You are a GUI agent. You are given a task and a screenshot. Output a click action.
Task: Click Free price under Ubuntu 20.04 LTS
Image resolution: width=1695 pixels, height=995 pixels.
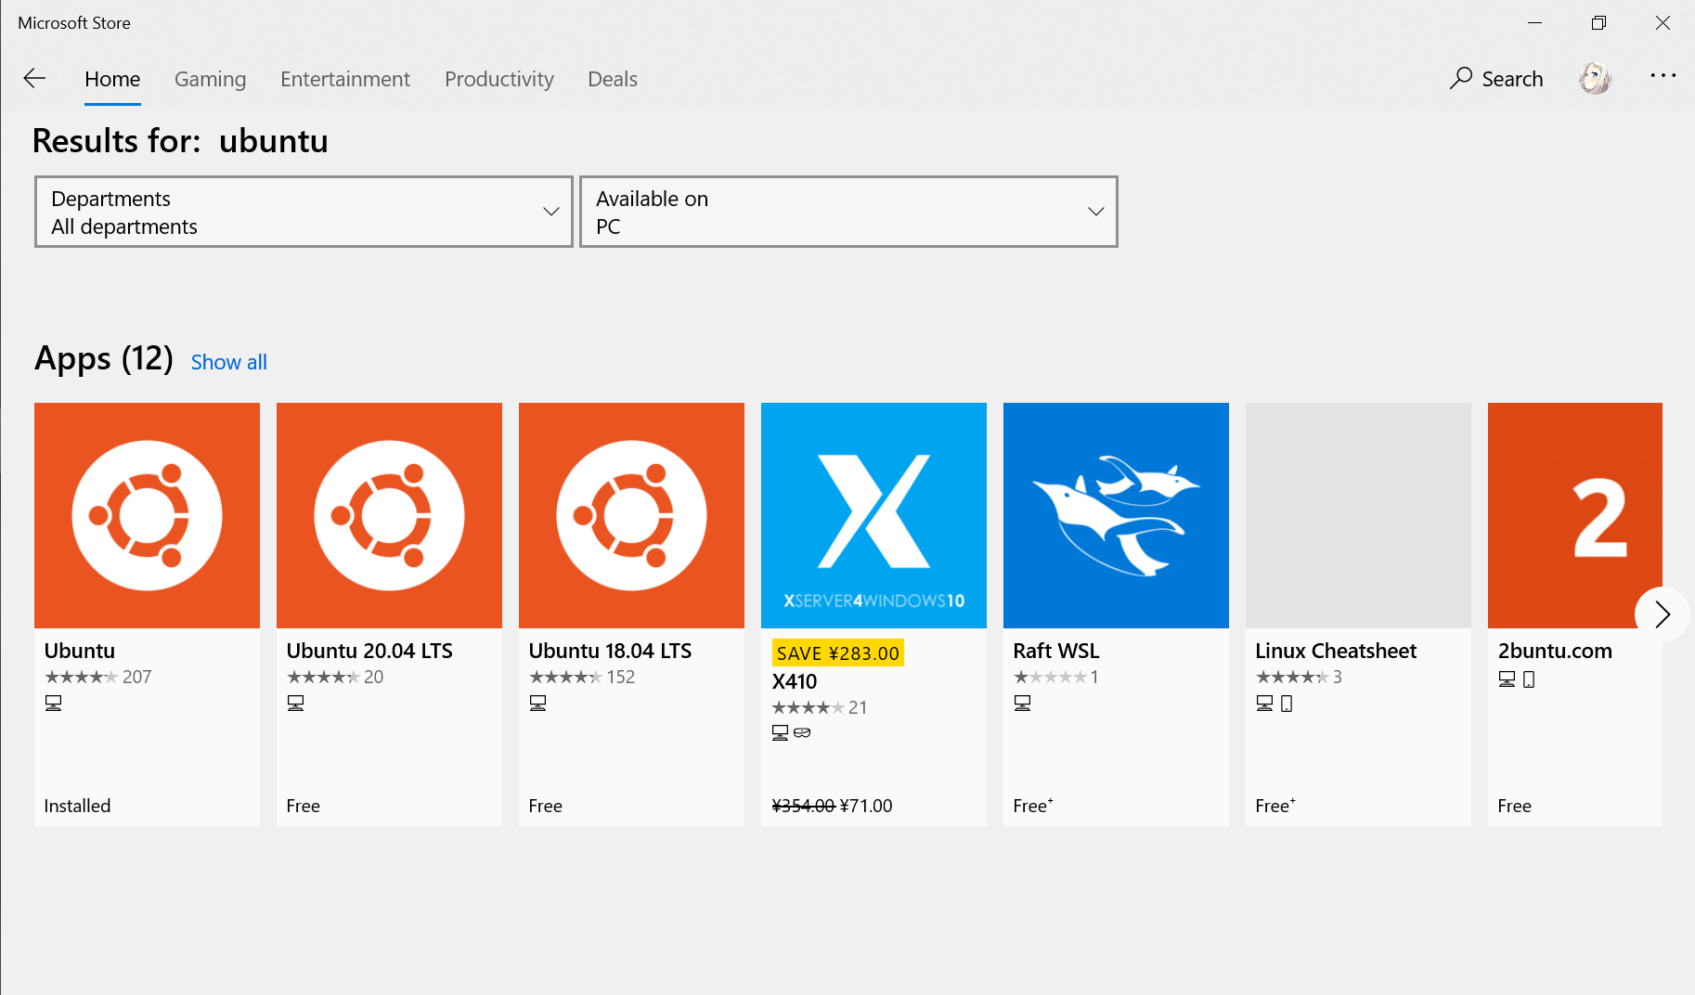pyautogui.click(x=304, y=806)
